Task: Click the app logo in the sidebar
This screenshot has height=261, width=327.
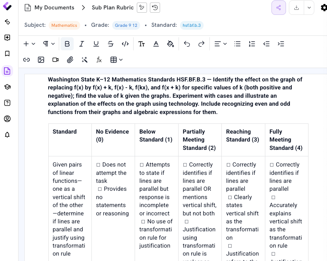Action: (x=7, y=6)
